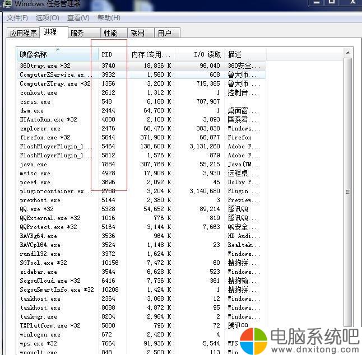Select the conhost.exe process
The image size is (362, 355).
[x=141, y=93]
